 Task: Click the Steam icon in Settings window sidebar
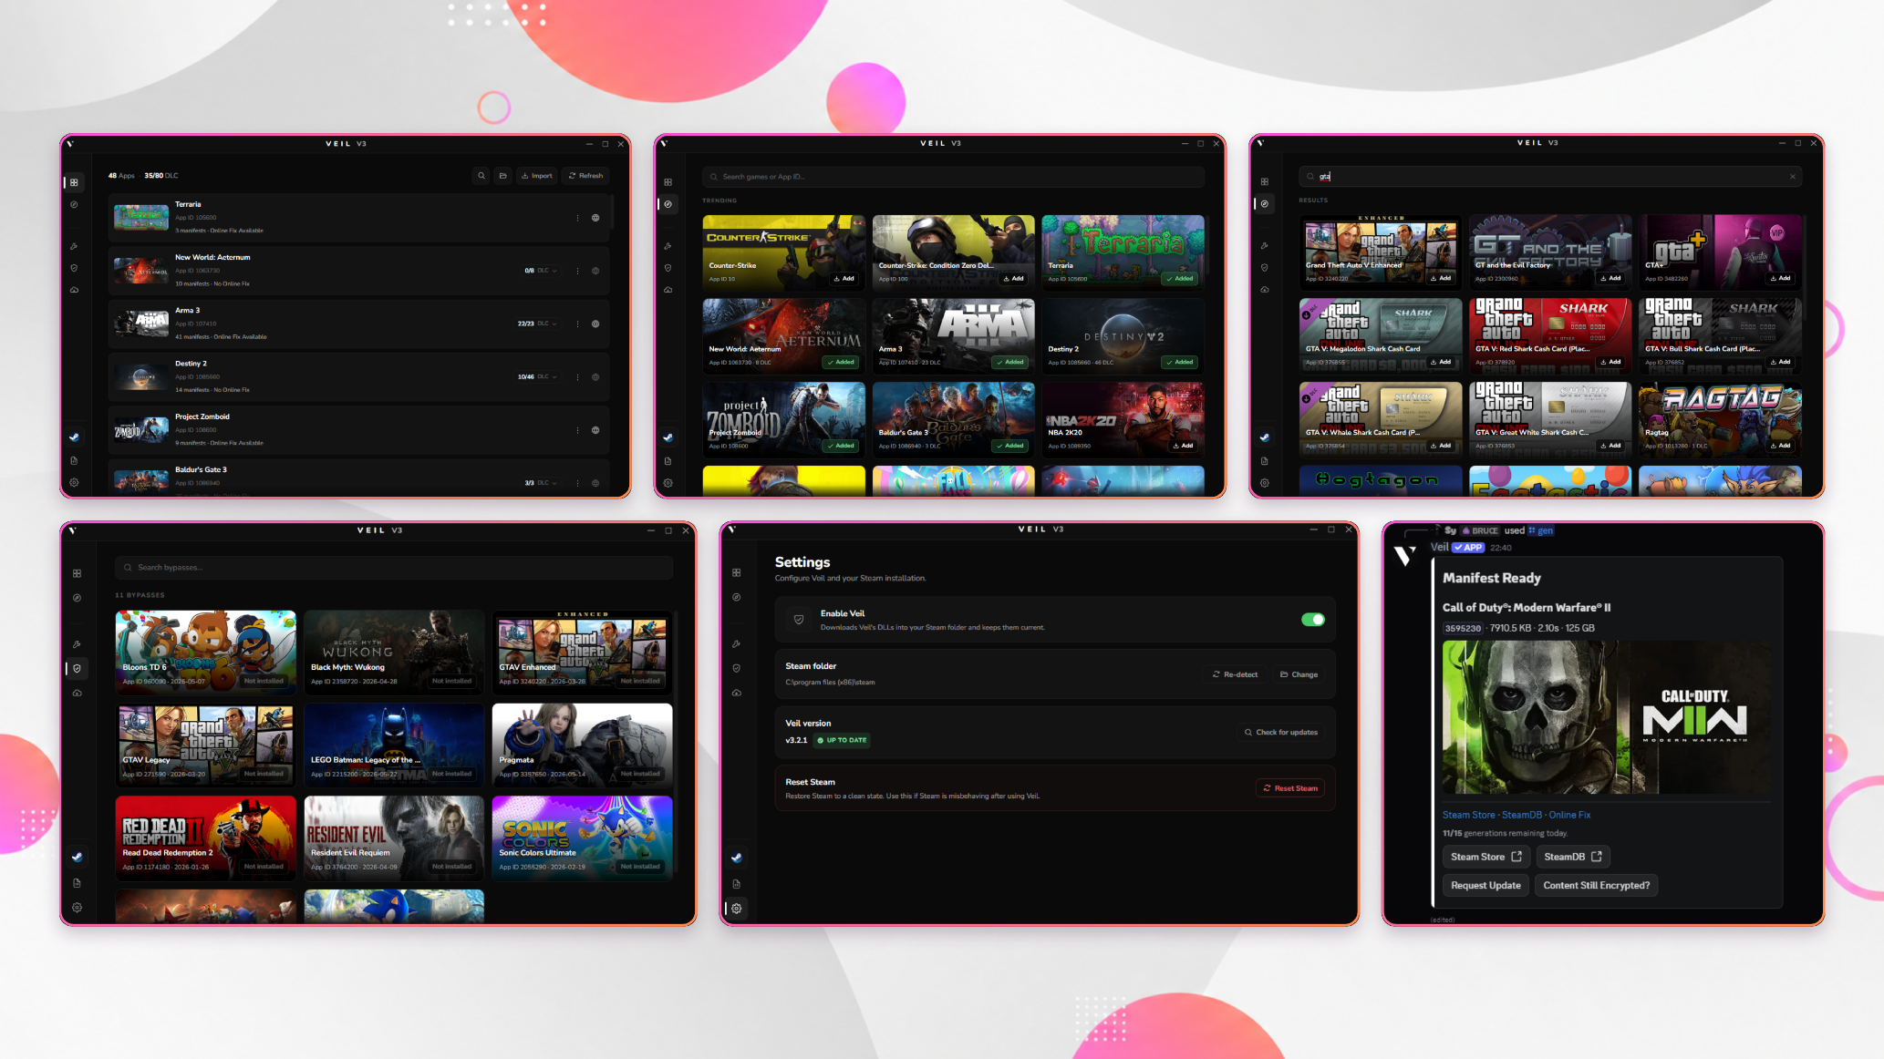pos(737,858)
